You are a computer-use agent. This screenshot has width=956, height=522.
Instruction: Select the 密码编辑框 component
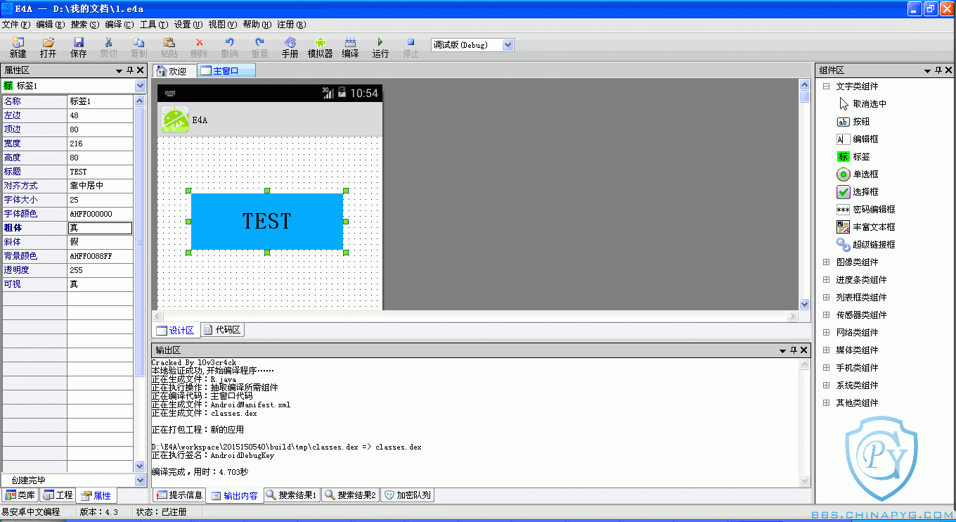click(866, 210)
